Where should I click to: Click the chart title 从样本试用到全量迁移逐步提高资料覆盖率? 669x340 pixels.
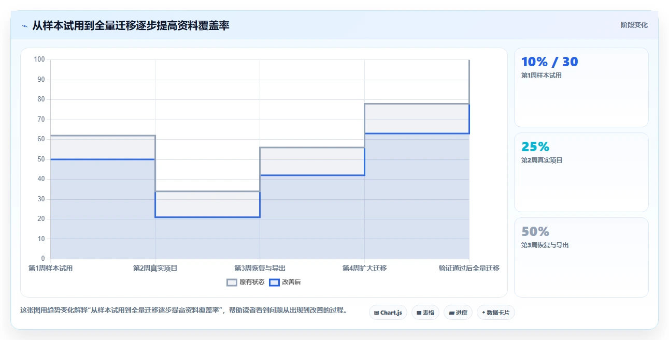click(131, 25)
